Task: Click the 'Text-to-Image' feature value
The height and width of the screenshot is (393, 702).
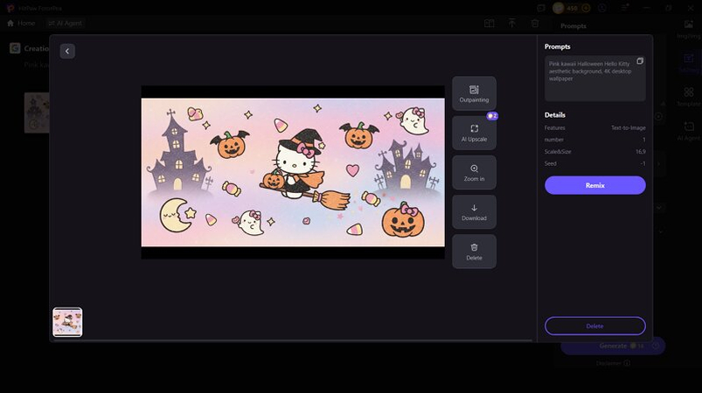Action: (x=629, y=128)
